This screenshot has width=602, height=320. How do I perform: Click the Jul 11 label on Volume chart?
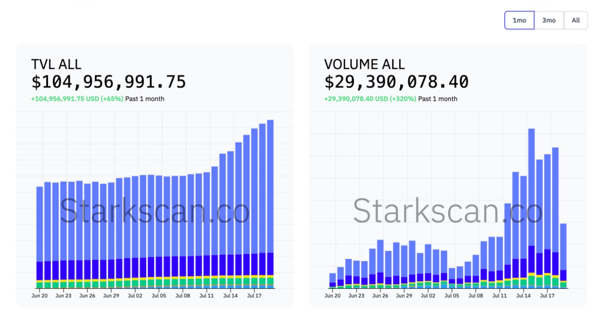pyautogui.click(x=499, y=296)
